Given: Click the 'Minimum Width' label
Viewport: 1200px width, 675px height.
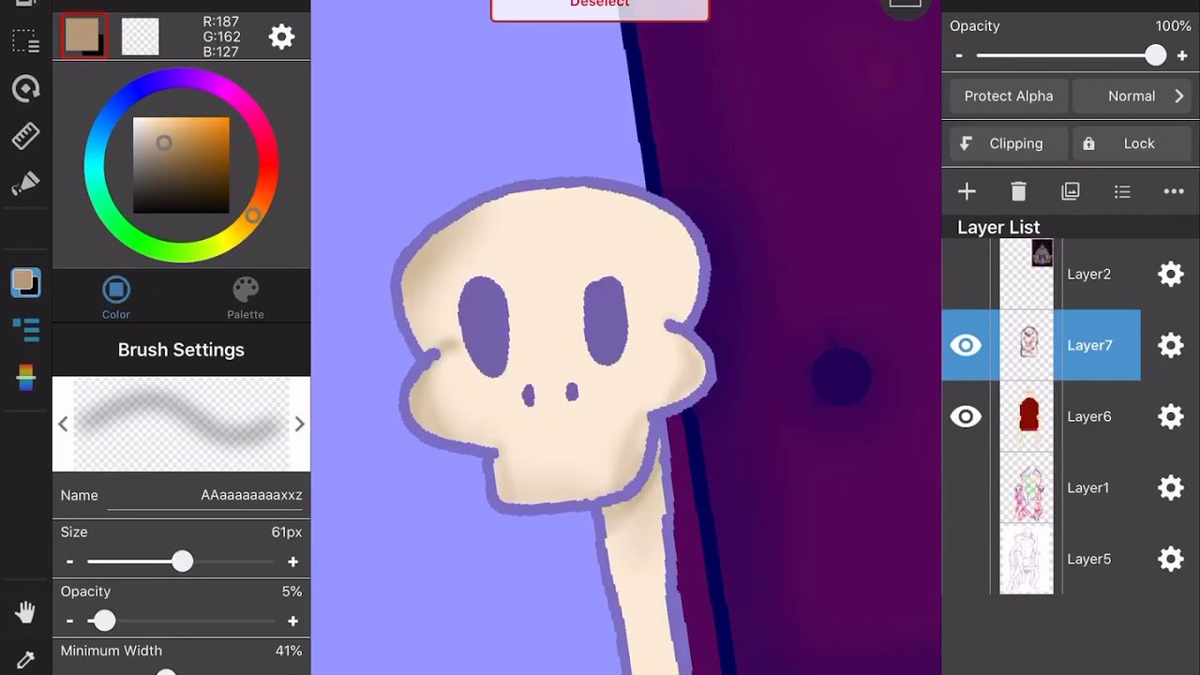Looking at the screenshot, I should [112, 651].
